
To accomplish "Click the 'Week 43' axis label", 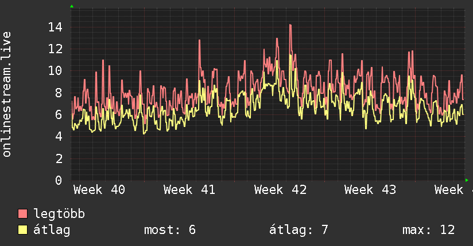I will [370, 190].
